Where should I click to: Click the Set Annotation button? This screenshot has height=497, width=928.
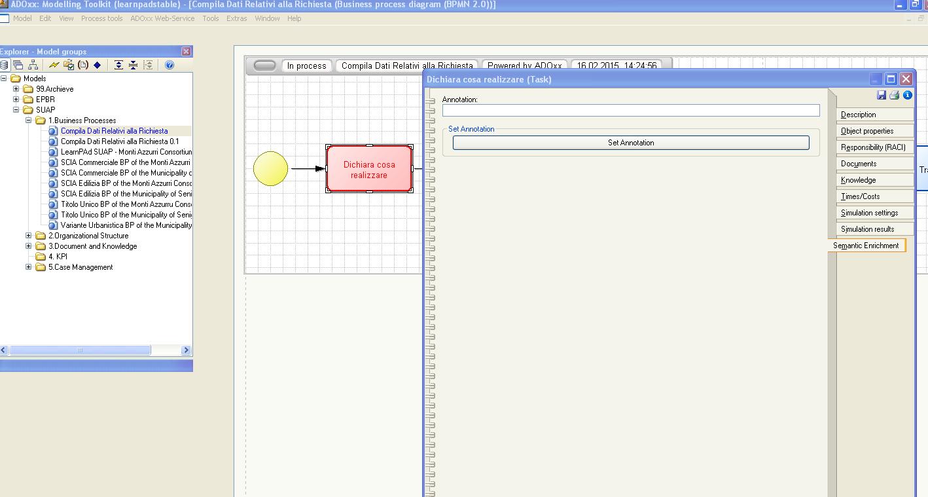(x=631, y=143)
